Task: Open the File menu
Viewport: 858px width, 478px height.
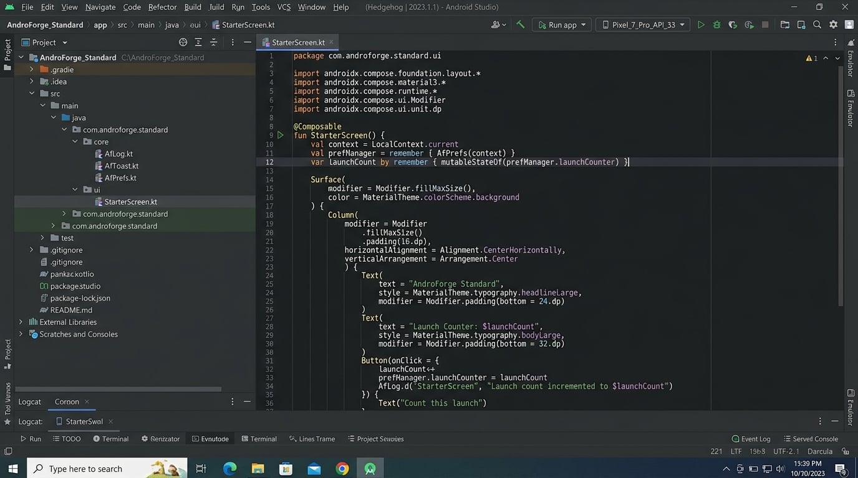Action: [27, 7]
